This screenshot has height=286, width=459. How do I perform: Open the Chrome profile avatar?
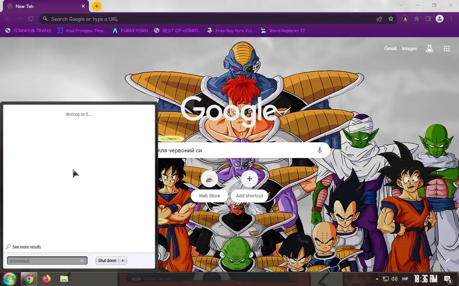point(440,19)
